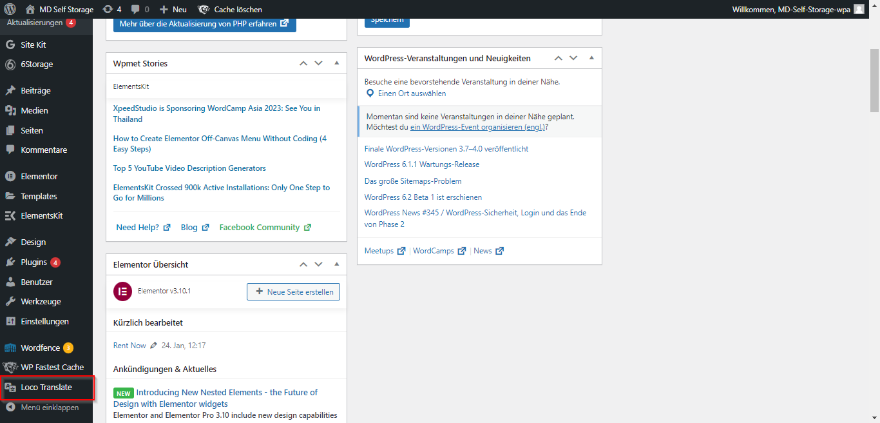Move Wpmet Stories widget down
This screenshot has height=423, width=880.
pyautogui.click(x=318, y=63)
